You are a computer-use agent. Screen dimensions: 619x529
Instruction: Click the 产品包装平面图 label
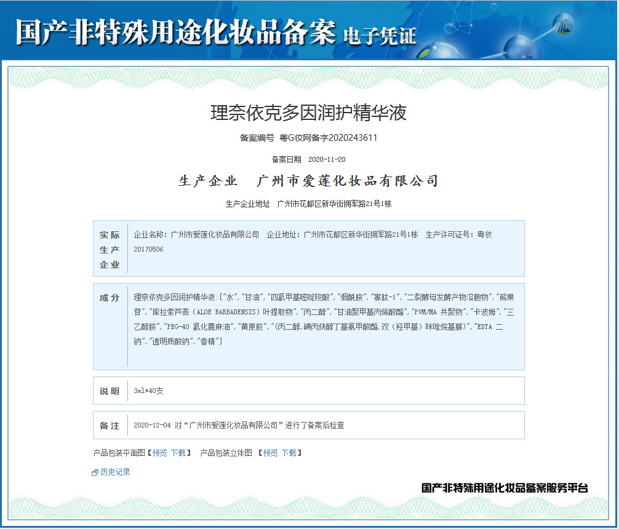119,453
